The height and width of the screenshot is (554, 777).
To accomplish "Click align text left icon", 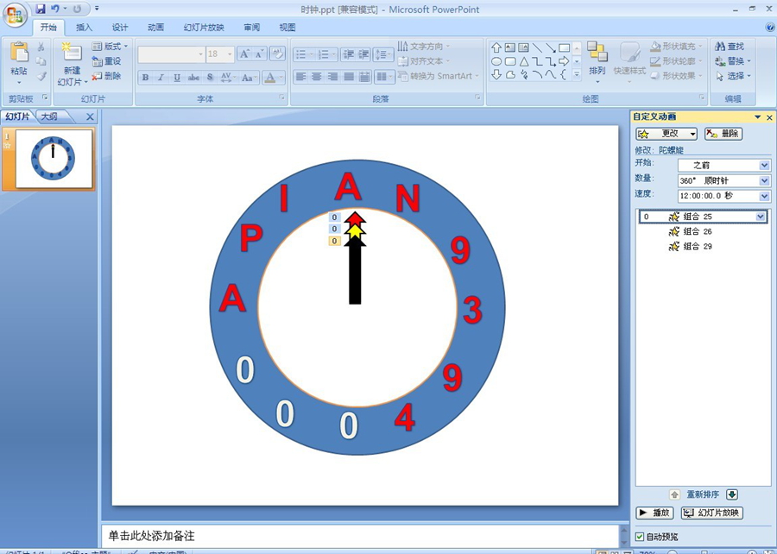I will 300,77.
